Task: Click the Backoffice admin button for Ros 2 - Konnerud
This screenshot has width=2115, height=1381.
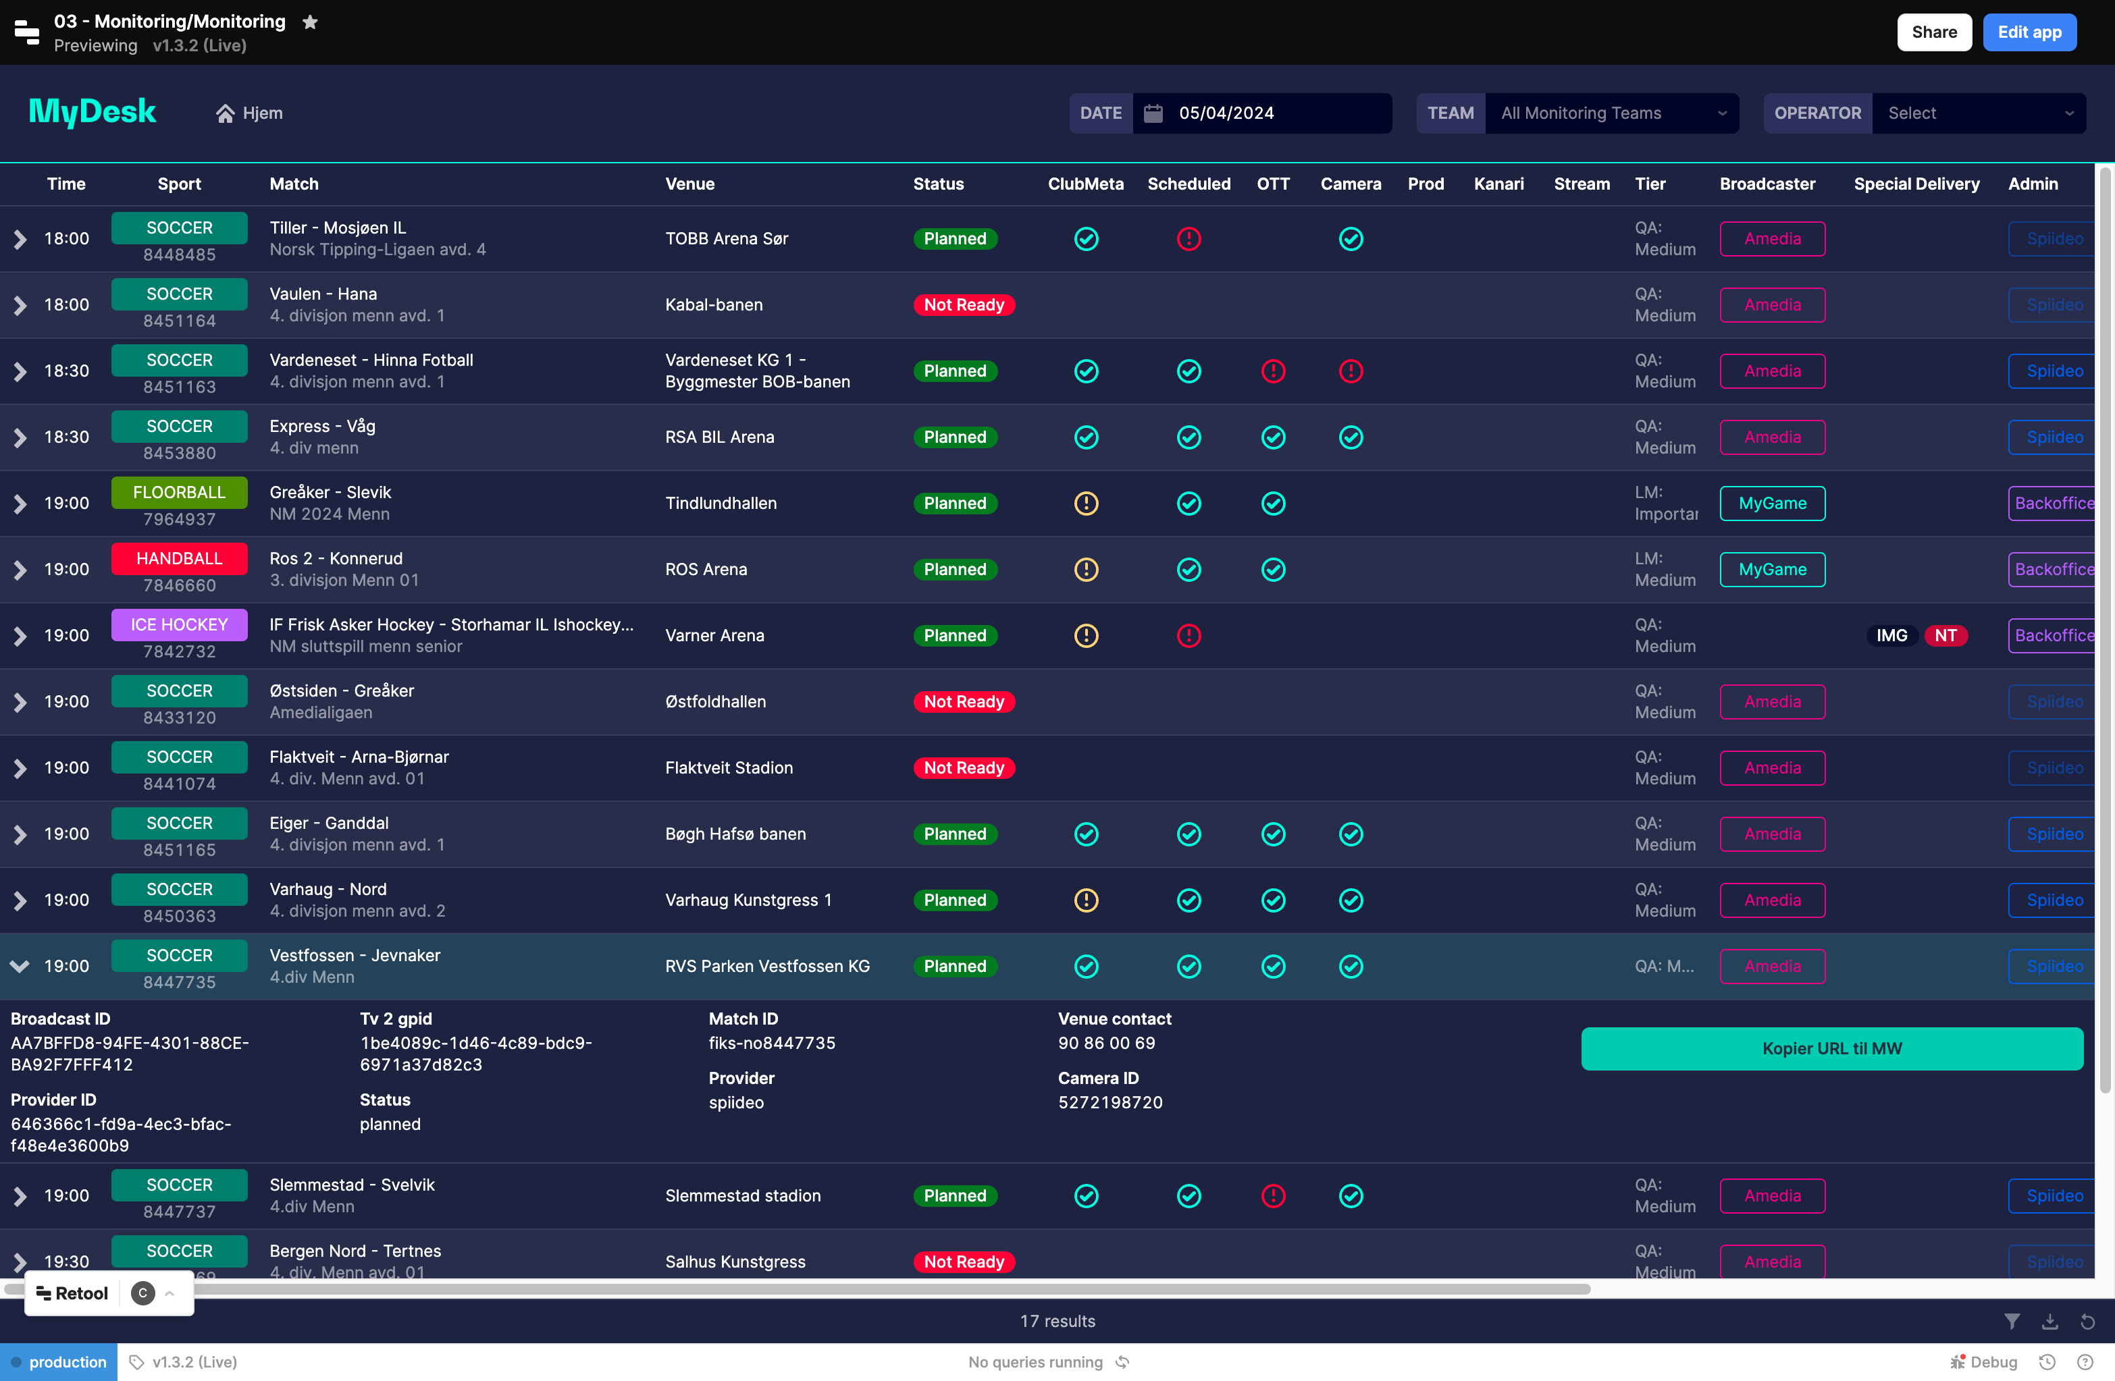Action: pyautogui.click(x=2054, y=569)
